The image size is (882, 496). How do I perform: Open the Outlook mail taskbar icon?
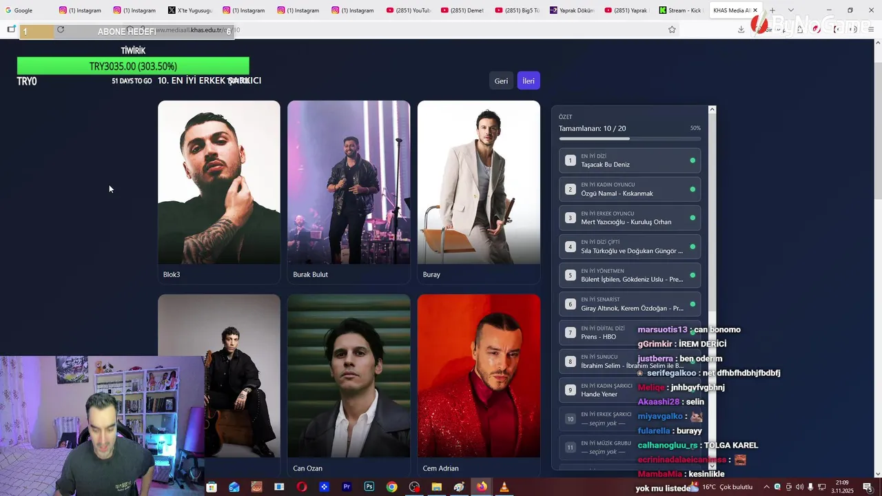pos(234,487)
